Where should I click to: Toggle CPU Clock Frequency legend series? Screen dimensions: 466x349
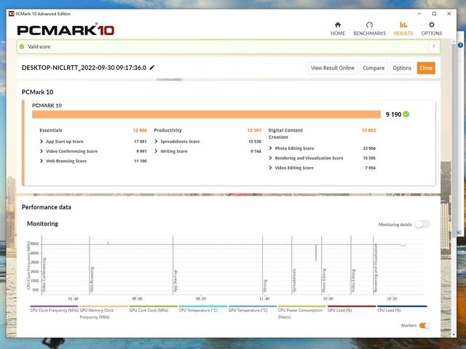[54, 309]
